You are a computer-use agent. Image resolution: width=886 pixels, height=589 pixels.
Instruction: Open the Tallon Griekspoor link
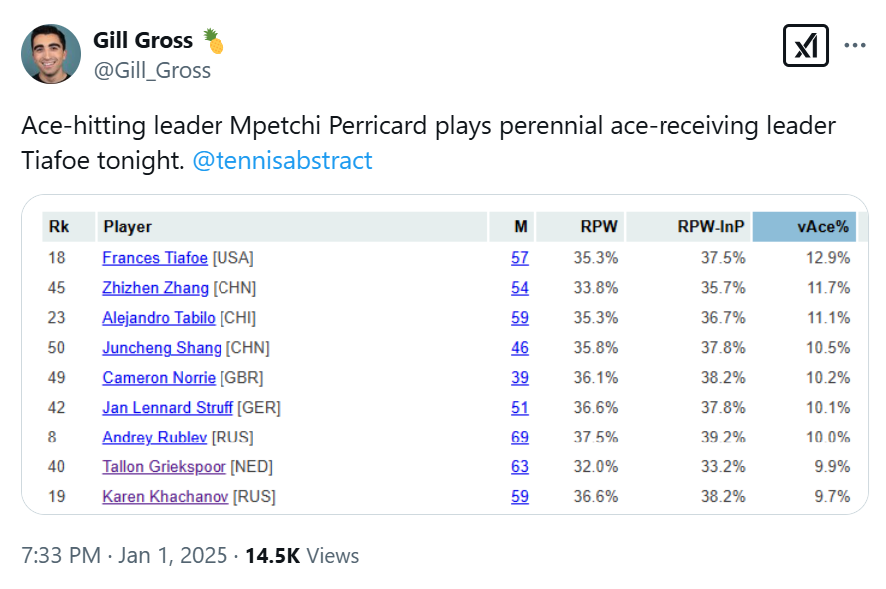pyautogui.click(x=164, y=467)
